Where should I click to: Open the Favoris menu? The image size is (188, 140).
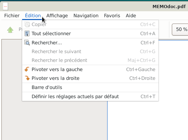click(112, 15)
